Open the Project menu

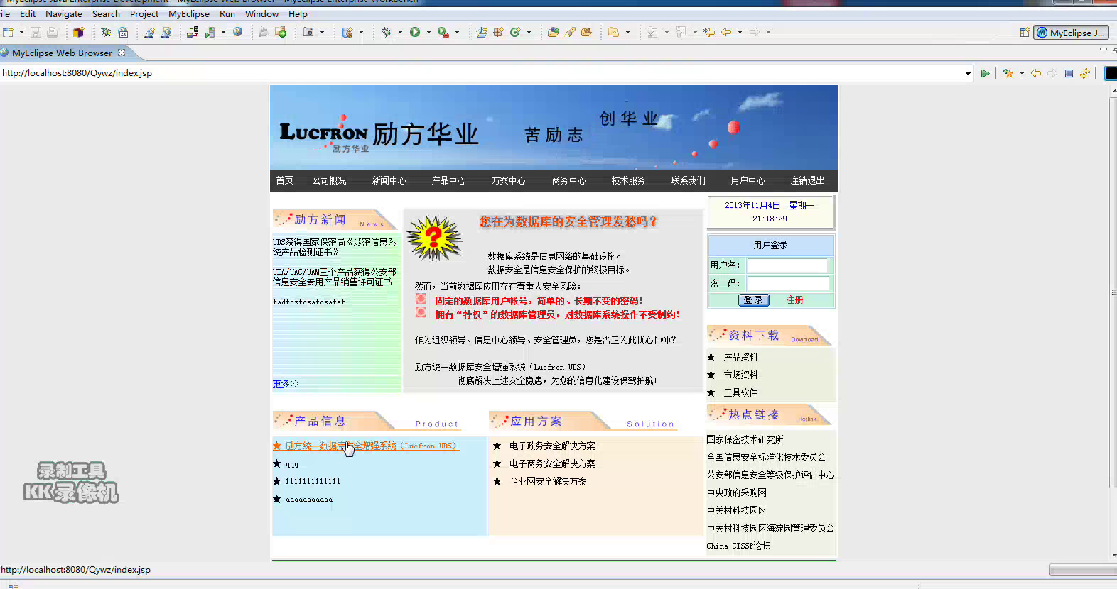click(144, 13)
